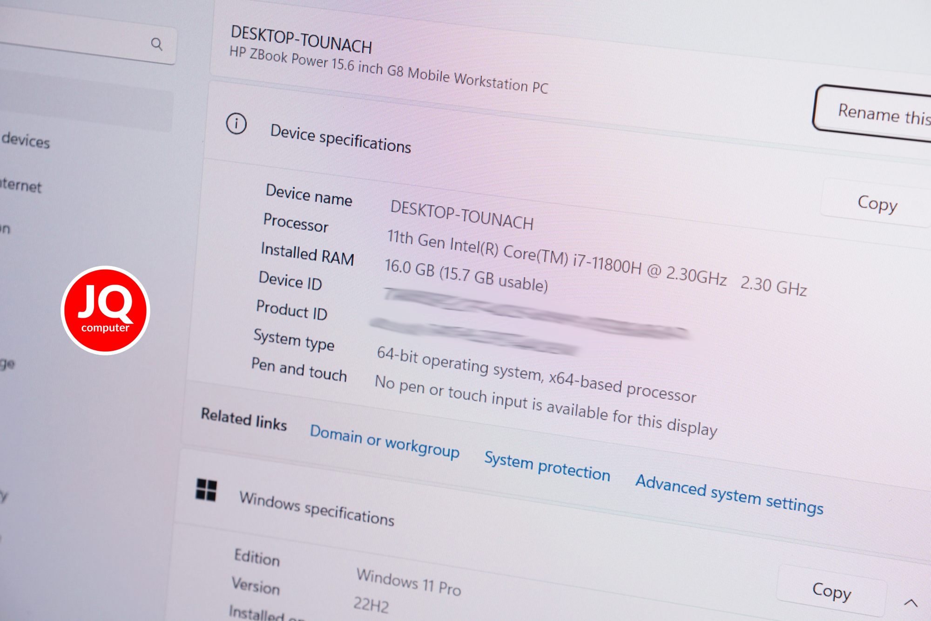This screenshot has height=621, width=931.
Task: Open the Domain or workgroup link
Action: coord(385,441)
